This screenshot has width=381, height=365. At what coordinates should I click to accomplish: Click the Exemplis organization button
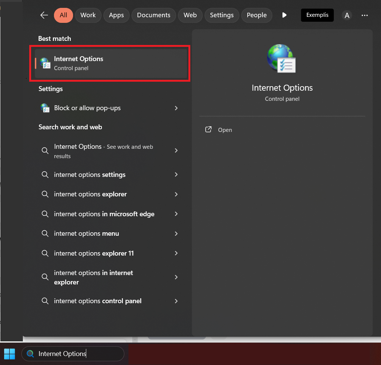[317, 15]
